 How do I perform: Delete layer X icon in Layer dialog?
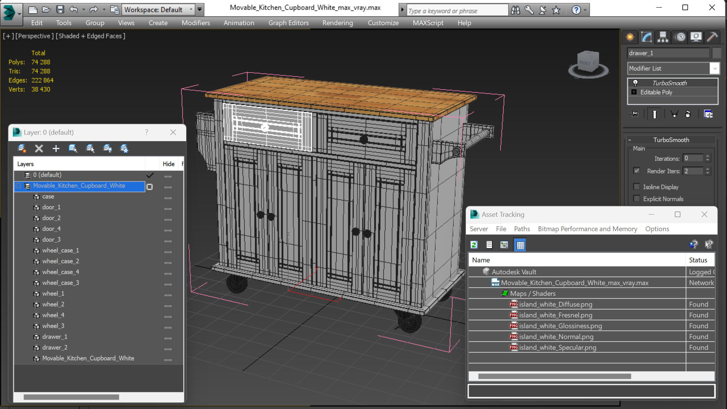[x=39, y=148]
